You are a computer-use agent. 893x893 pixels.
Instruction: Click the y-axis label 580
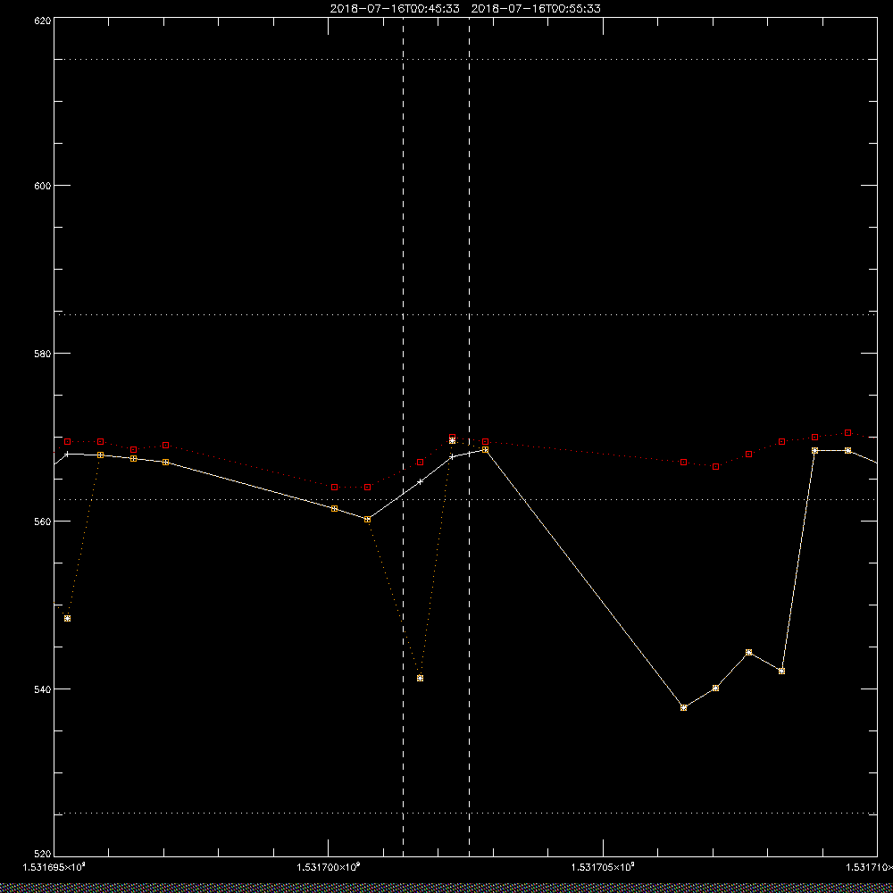coord(43,353)
